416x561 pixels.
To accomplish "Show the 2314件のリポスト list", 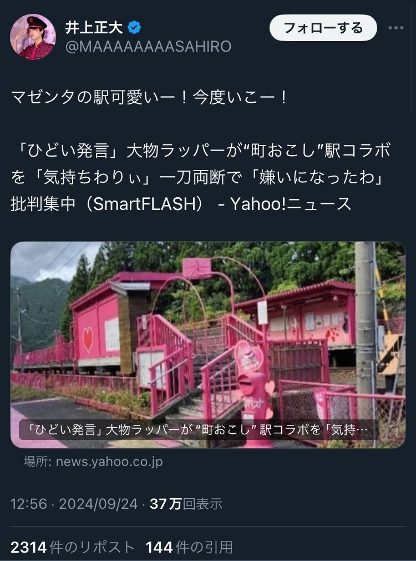I will click(x=73, y=547).
